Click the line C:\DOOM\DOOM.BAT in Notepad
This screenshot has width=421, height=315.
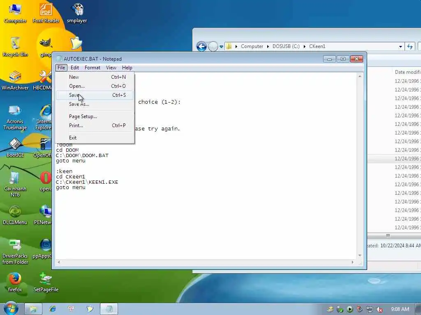click(82, 155)
